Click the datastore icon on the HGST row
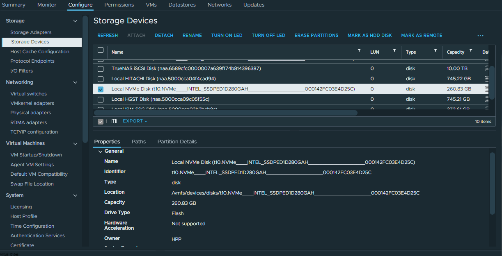Image resolution: width=502 pixels, height=256 pixels. (x=486, y=99)
